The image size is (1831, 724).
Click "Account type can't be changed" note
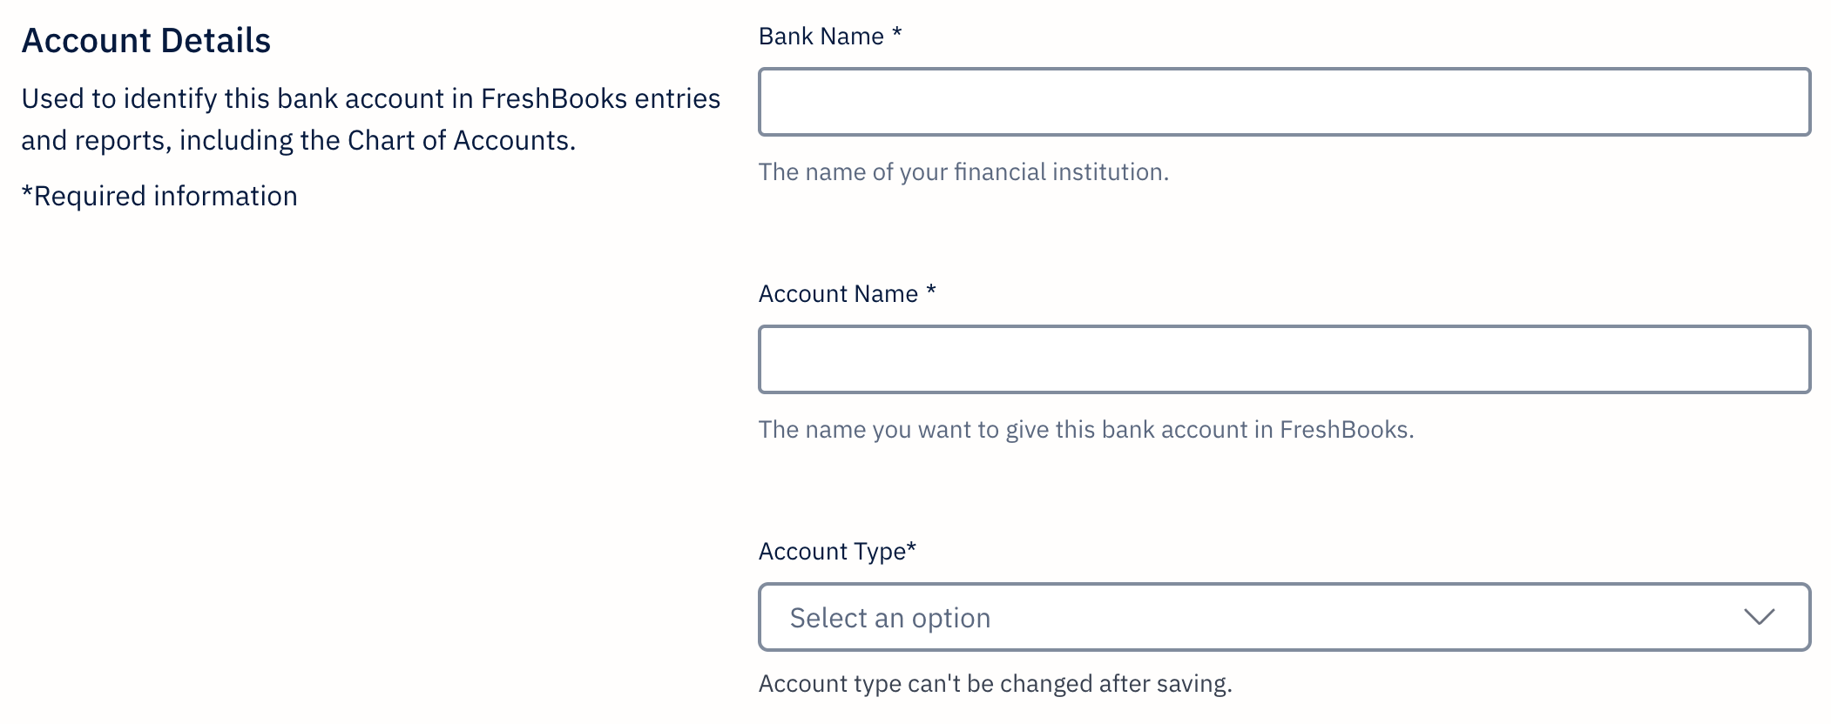995,684
